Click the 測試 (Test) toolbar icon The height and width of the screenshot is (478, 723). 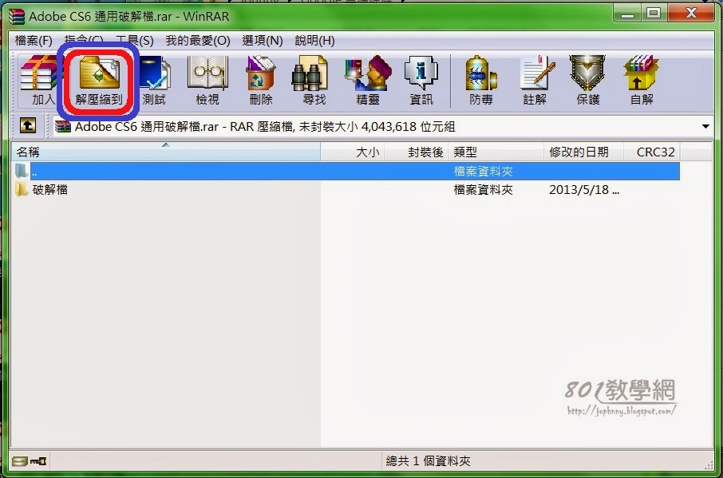click(x=154, y=79)
